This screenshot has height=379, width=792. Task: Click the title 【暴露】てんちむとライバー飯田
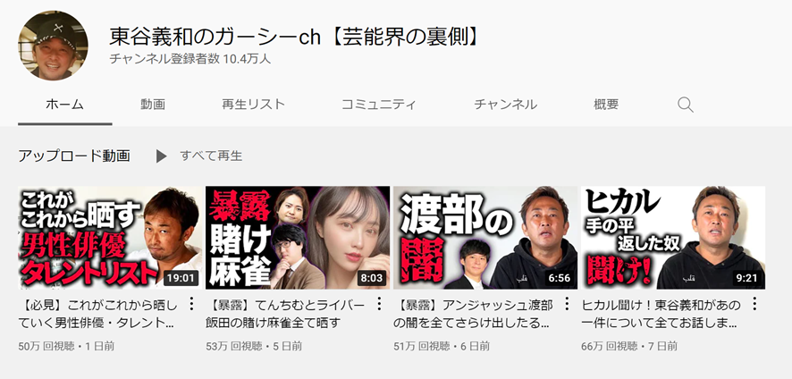(x=285, y=315)
